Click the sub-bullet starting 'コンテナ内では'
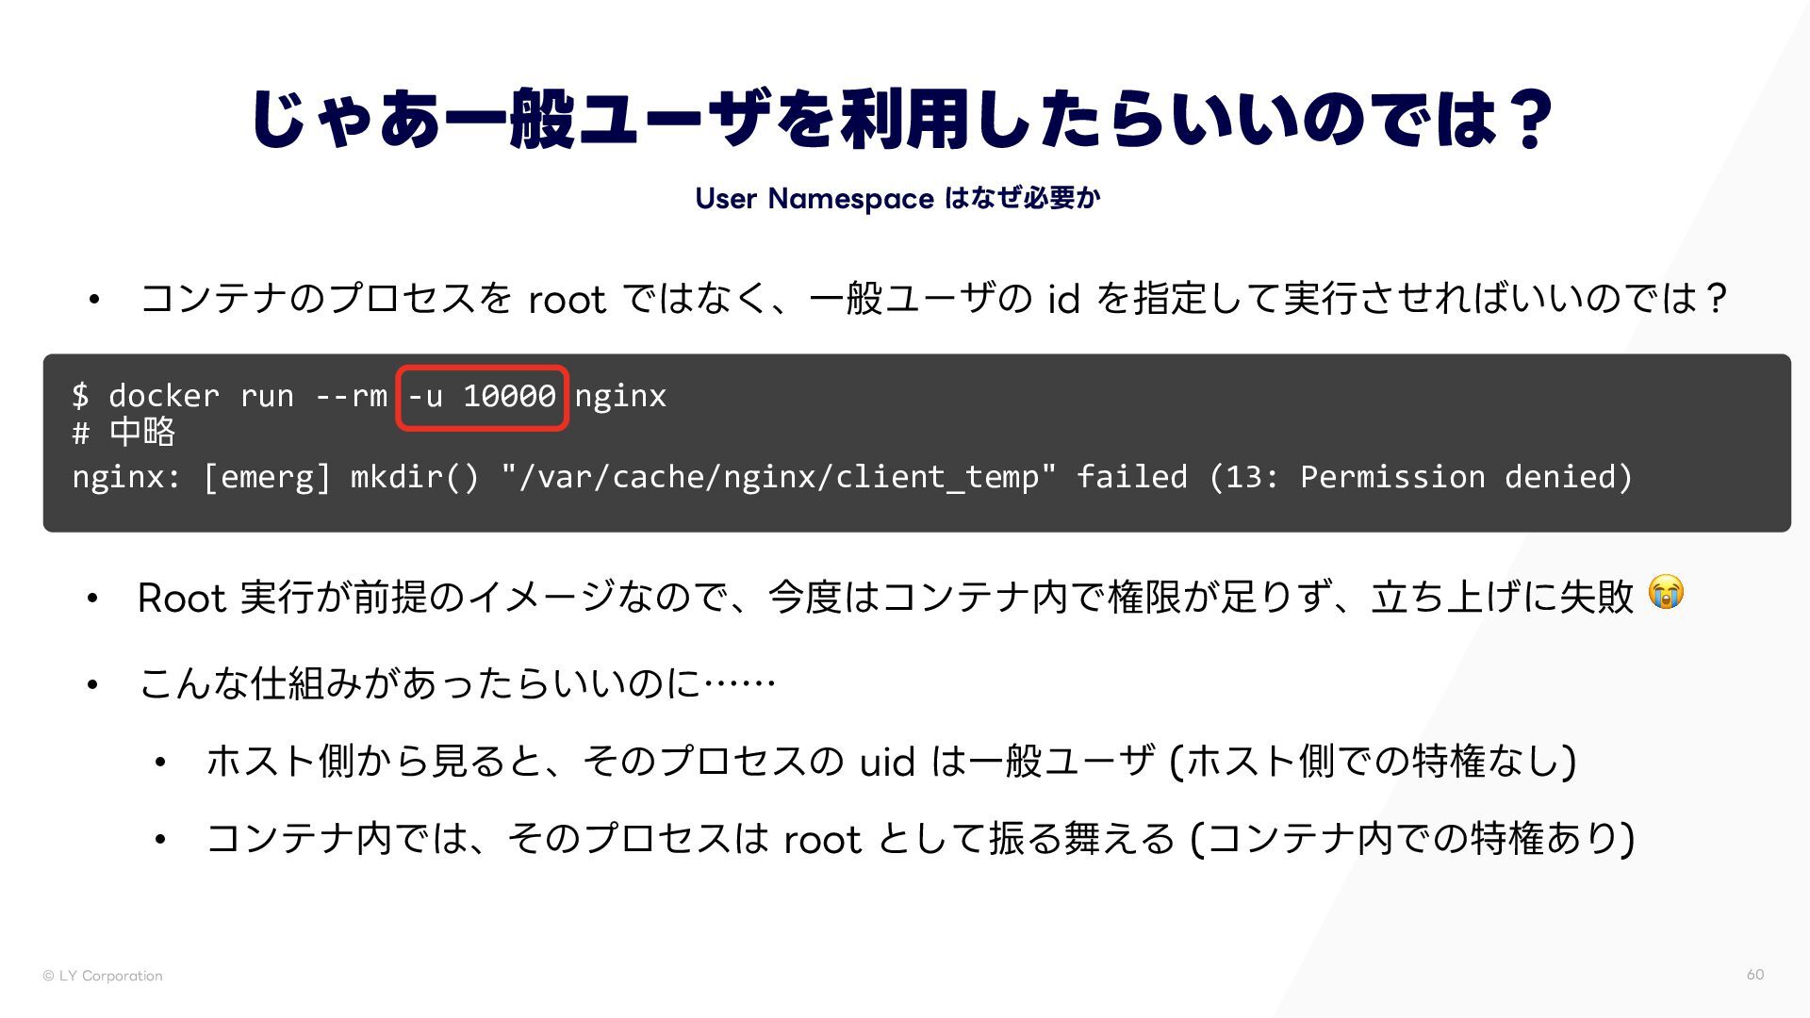 point(919,838)
